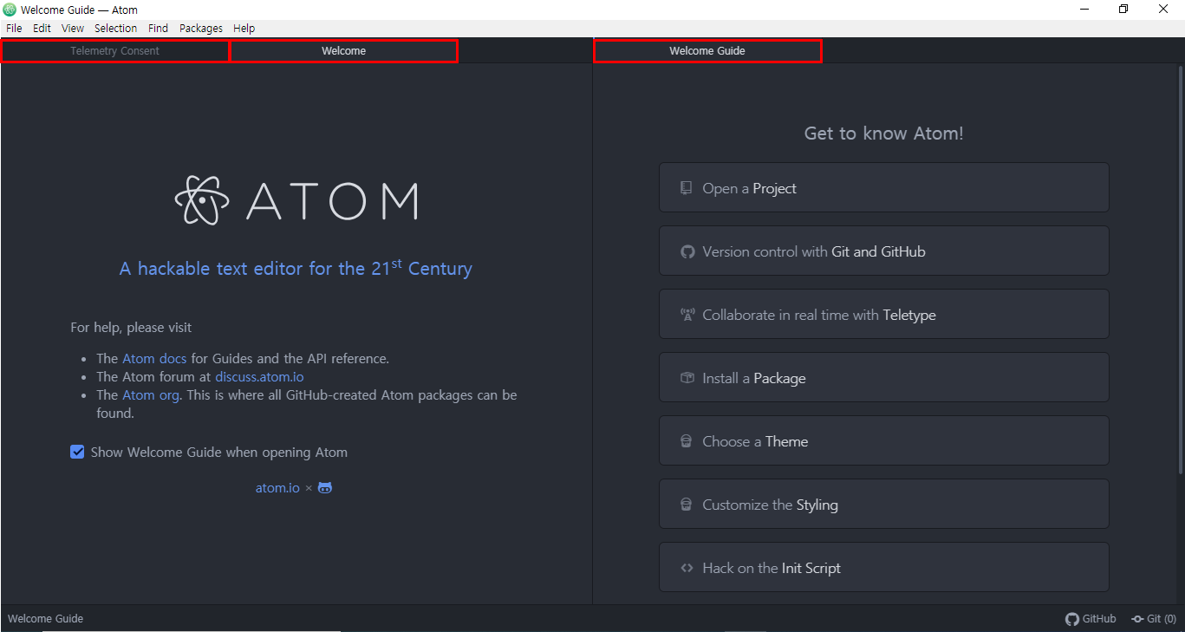Click the GitHub icon in the status bar
This screenshot has height=632, width=1185.
pos(1072,619)
